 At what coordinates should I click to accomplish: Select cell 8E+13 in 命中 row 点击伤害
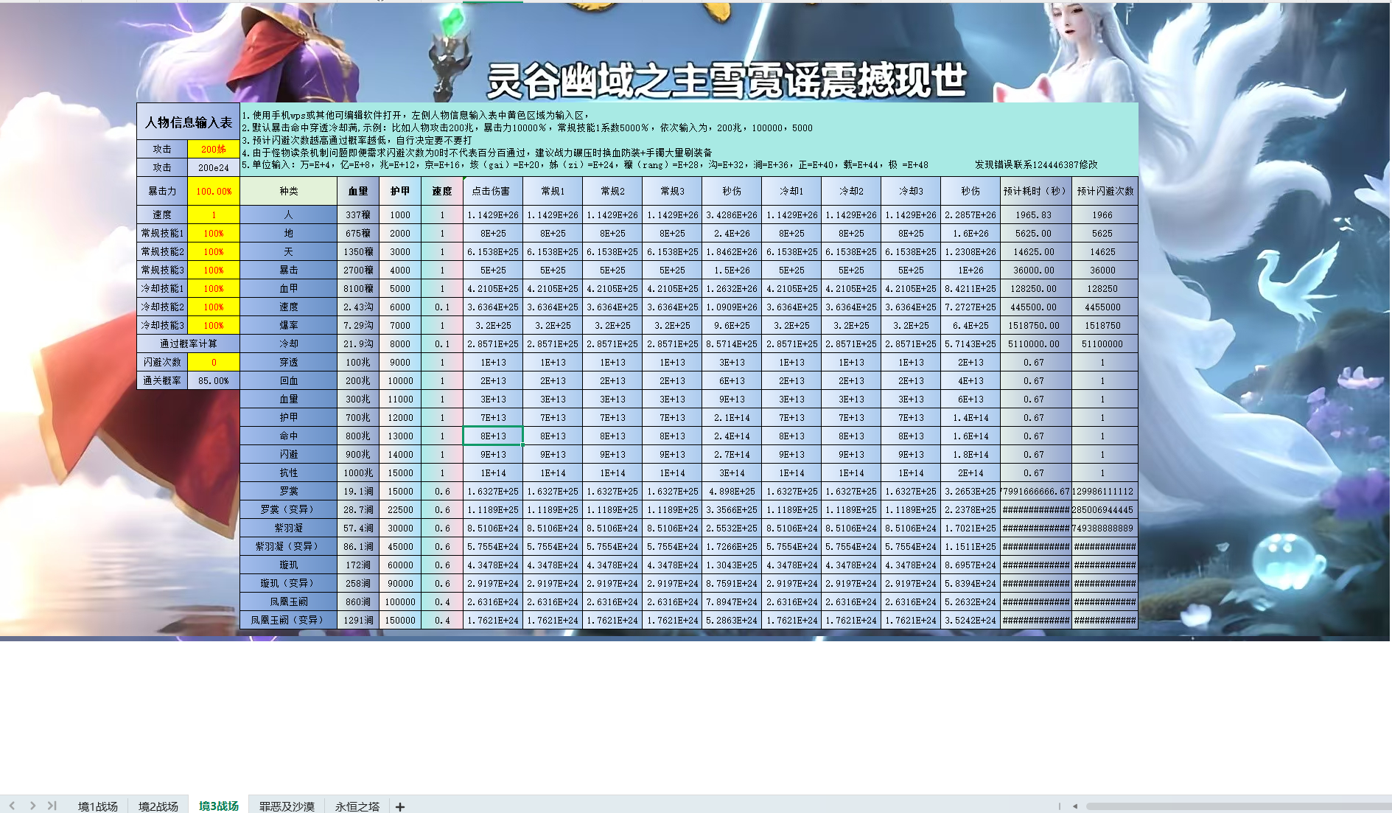click(x=493, y=436)
